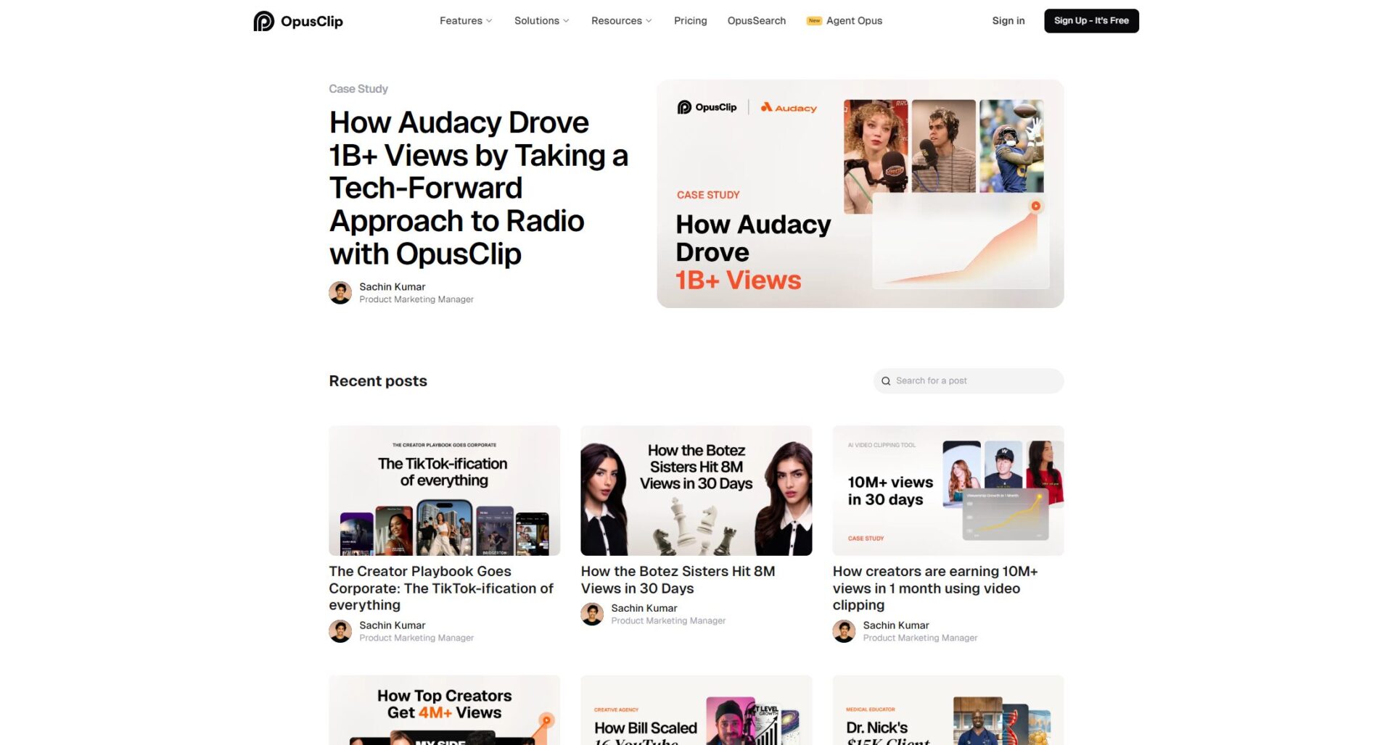This screenshot has height=745, width=1393.
Task: Open the Audacy 1B+ Views headline article
Action: pyautogui.click(x=479, y=188)
